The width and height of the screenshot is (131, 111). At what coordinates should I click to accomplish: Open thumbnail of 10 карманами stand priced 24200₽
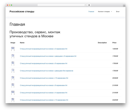point(13,100)
